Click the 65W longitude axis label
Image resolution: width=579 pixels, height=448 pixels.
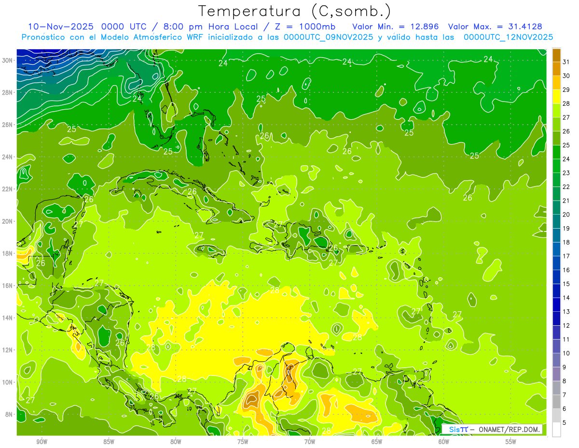pyautogui.click(x=377, y=442)
